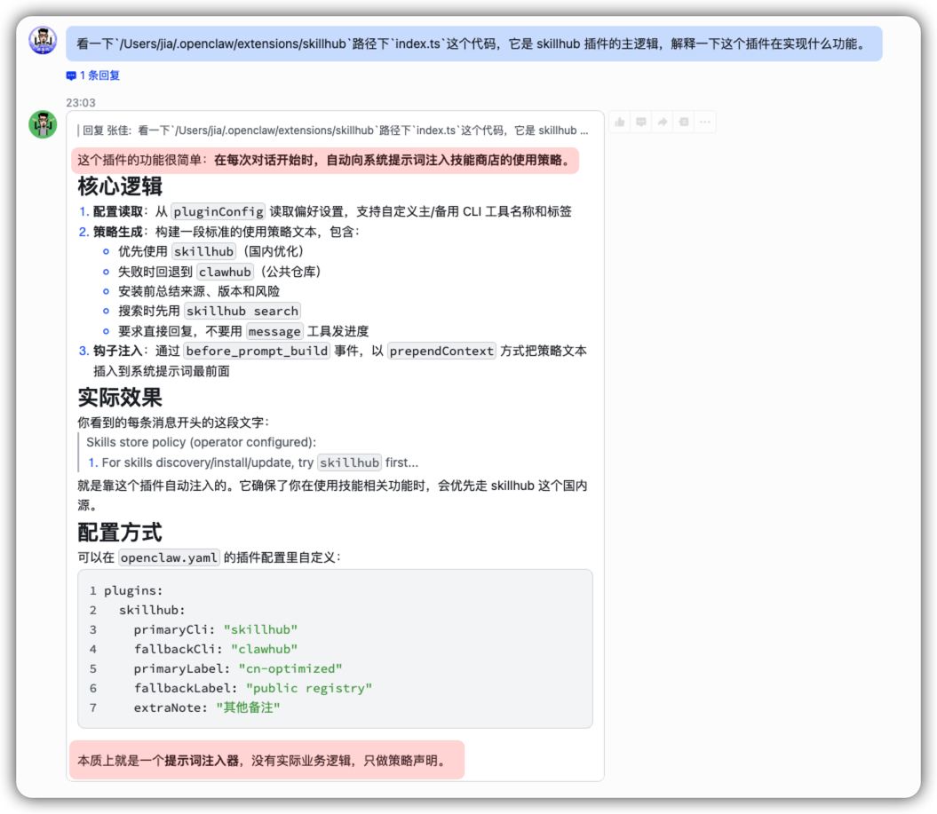The width and height of the screenshot is (937, 814).
Task: Click the 核心逻辑 heading
Action: (120, 186)
